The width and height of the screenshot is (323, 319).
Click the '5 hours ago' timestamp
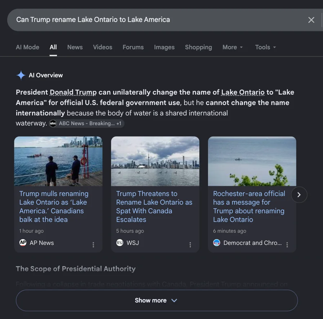click(130, 231)
